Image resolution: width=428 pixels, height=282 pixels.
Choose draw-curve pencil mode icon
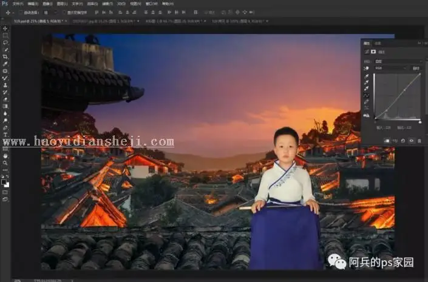pos(366,102)
